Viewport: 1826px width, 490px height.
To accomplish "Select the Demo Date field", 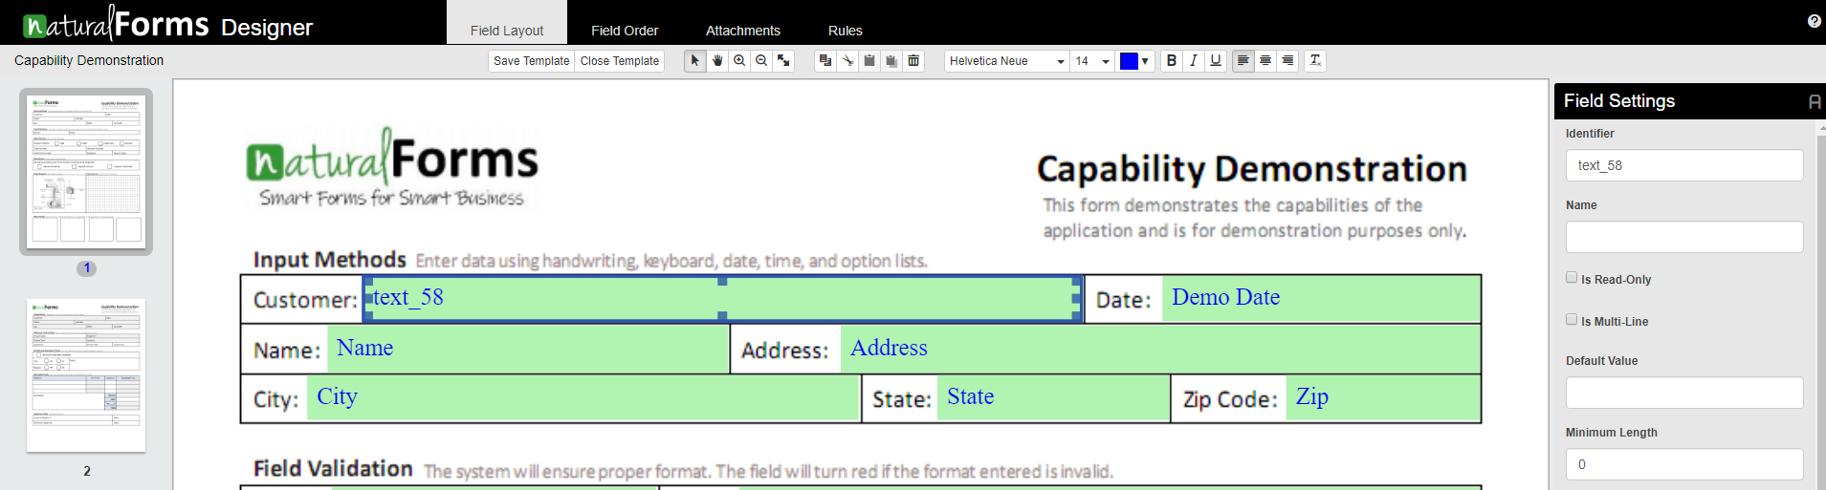I will [x=1321, y=299].
